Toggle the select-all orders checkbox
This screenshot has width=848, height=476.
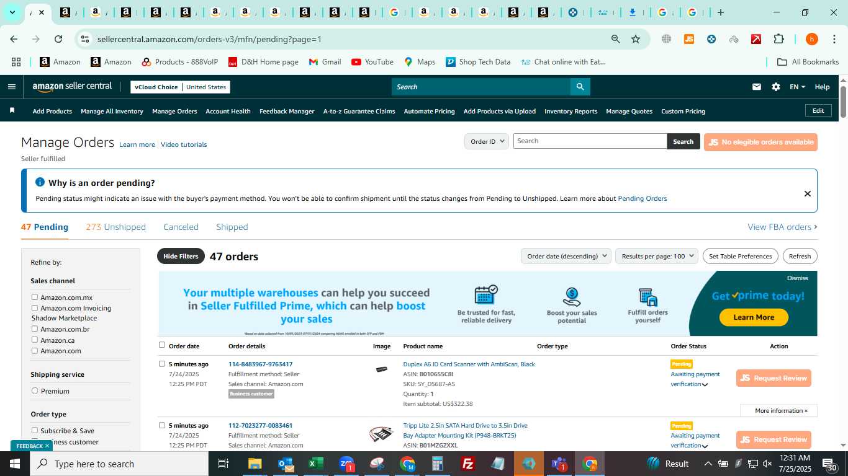[x=162, y=345]
